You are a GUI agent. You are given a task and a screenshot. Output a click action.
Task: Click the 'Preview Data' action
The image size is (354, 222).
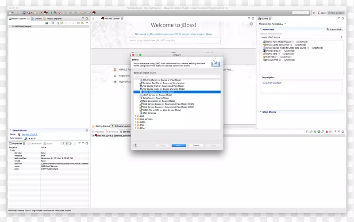click(279, 51)
